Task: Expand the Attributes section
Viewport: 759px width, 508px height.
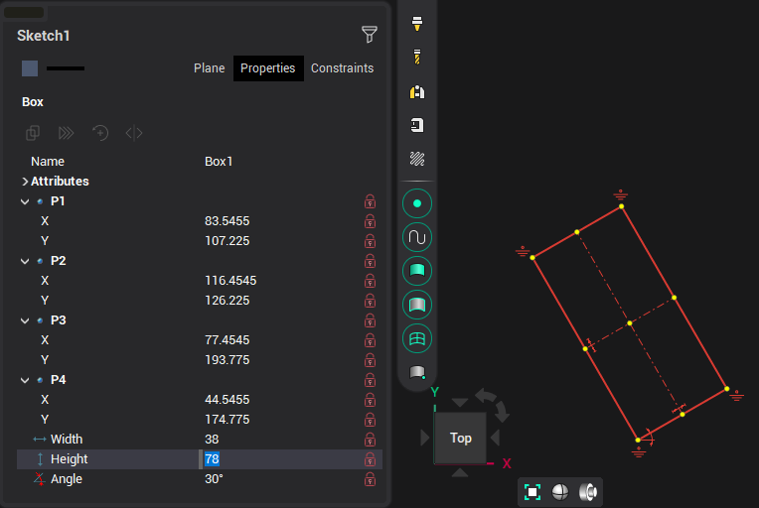Action: pos(25,182)
